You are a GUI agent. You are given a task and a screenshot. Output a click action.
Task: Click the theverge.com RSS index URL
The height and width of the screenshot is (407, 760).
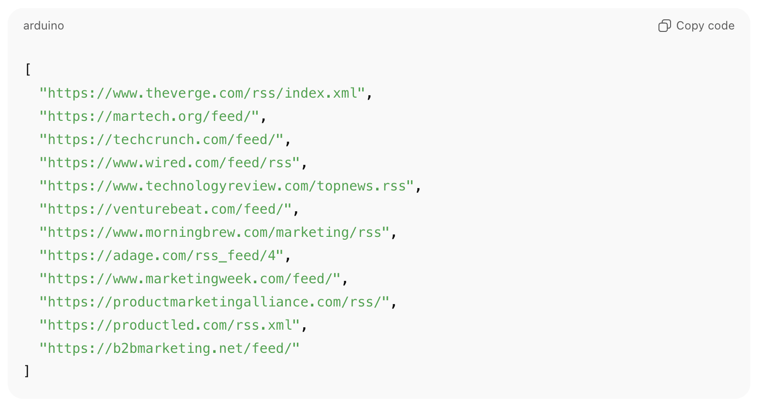pyautogui.click(x=203, y=93)
